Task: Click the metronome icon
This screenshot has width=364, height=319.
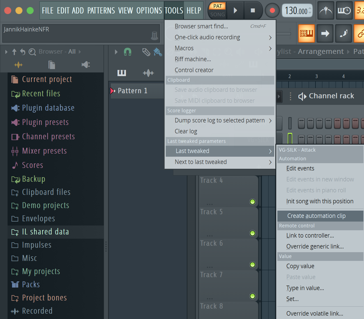Action: 326,11
